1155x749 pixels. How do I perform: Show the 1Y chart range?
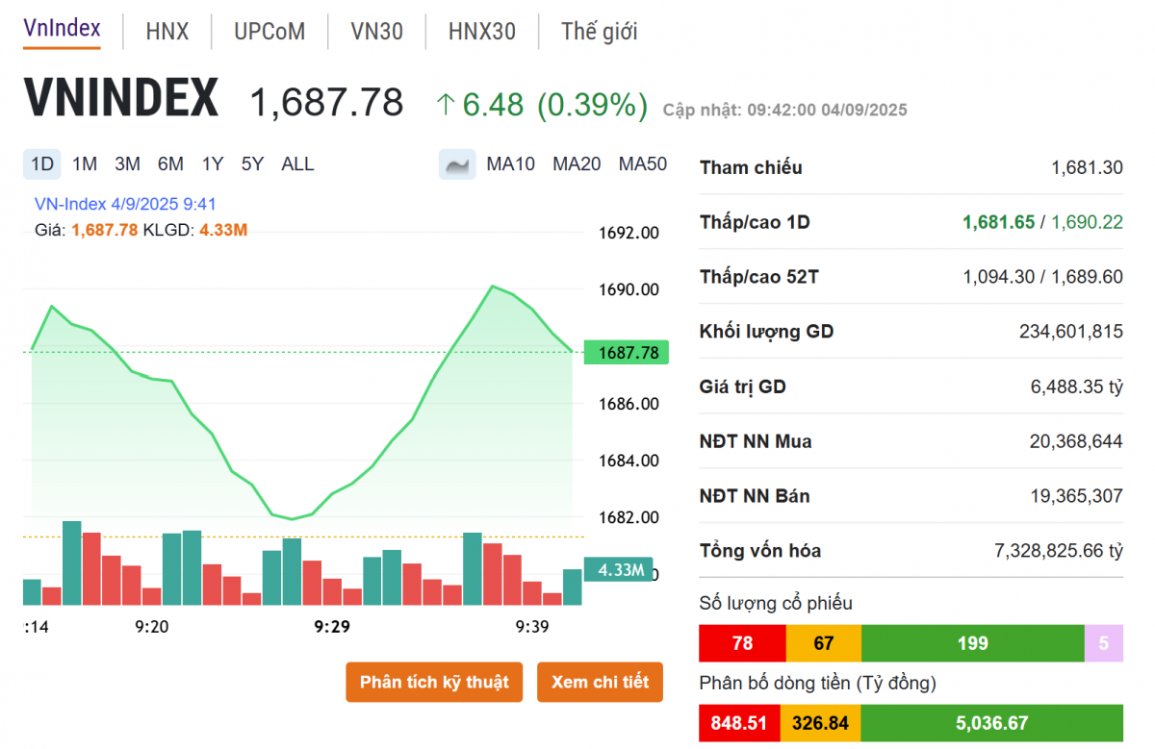click(x=213, y=164)
